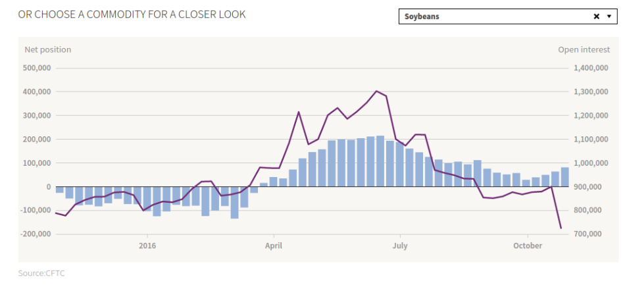The width and height of the screenshot is (627, 285).
Task: Click the rightmost blue bar in the chart
Action: click(564, 177)
